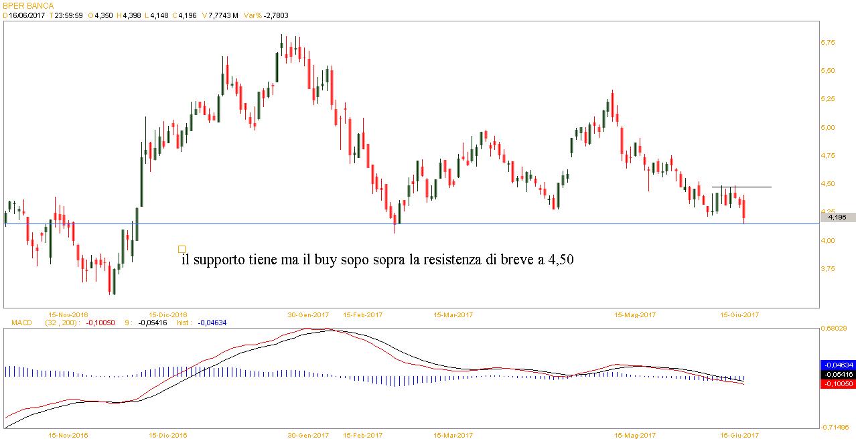Select the annotation text about supporto and resistenza
856x447 pixels.
[377, 260]
